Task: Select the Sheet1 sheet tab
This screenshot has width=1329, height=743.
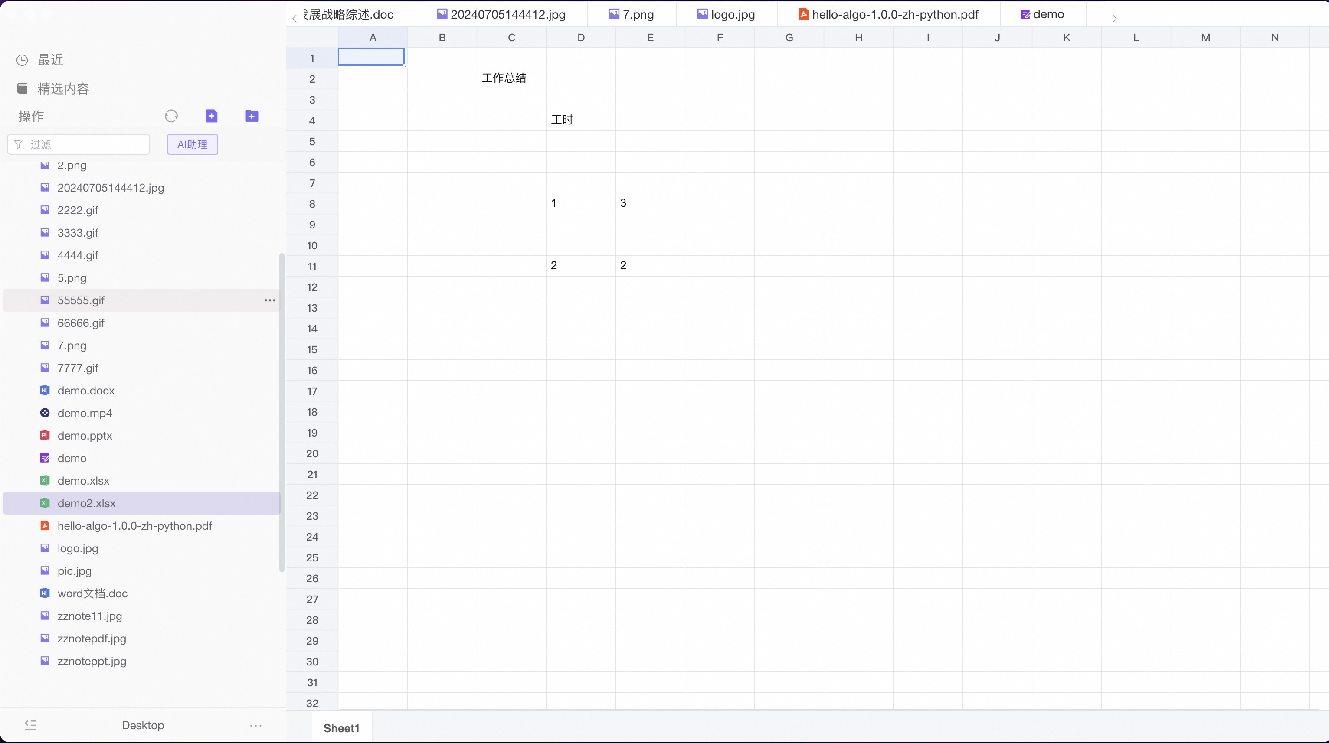Action: (x=341, y=728)
